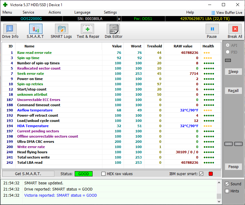Click the Sleep button
This screenshot has height=205, width=245.
click(x=233, y=72)
